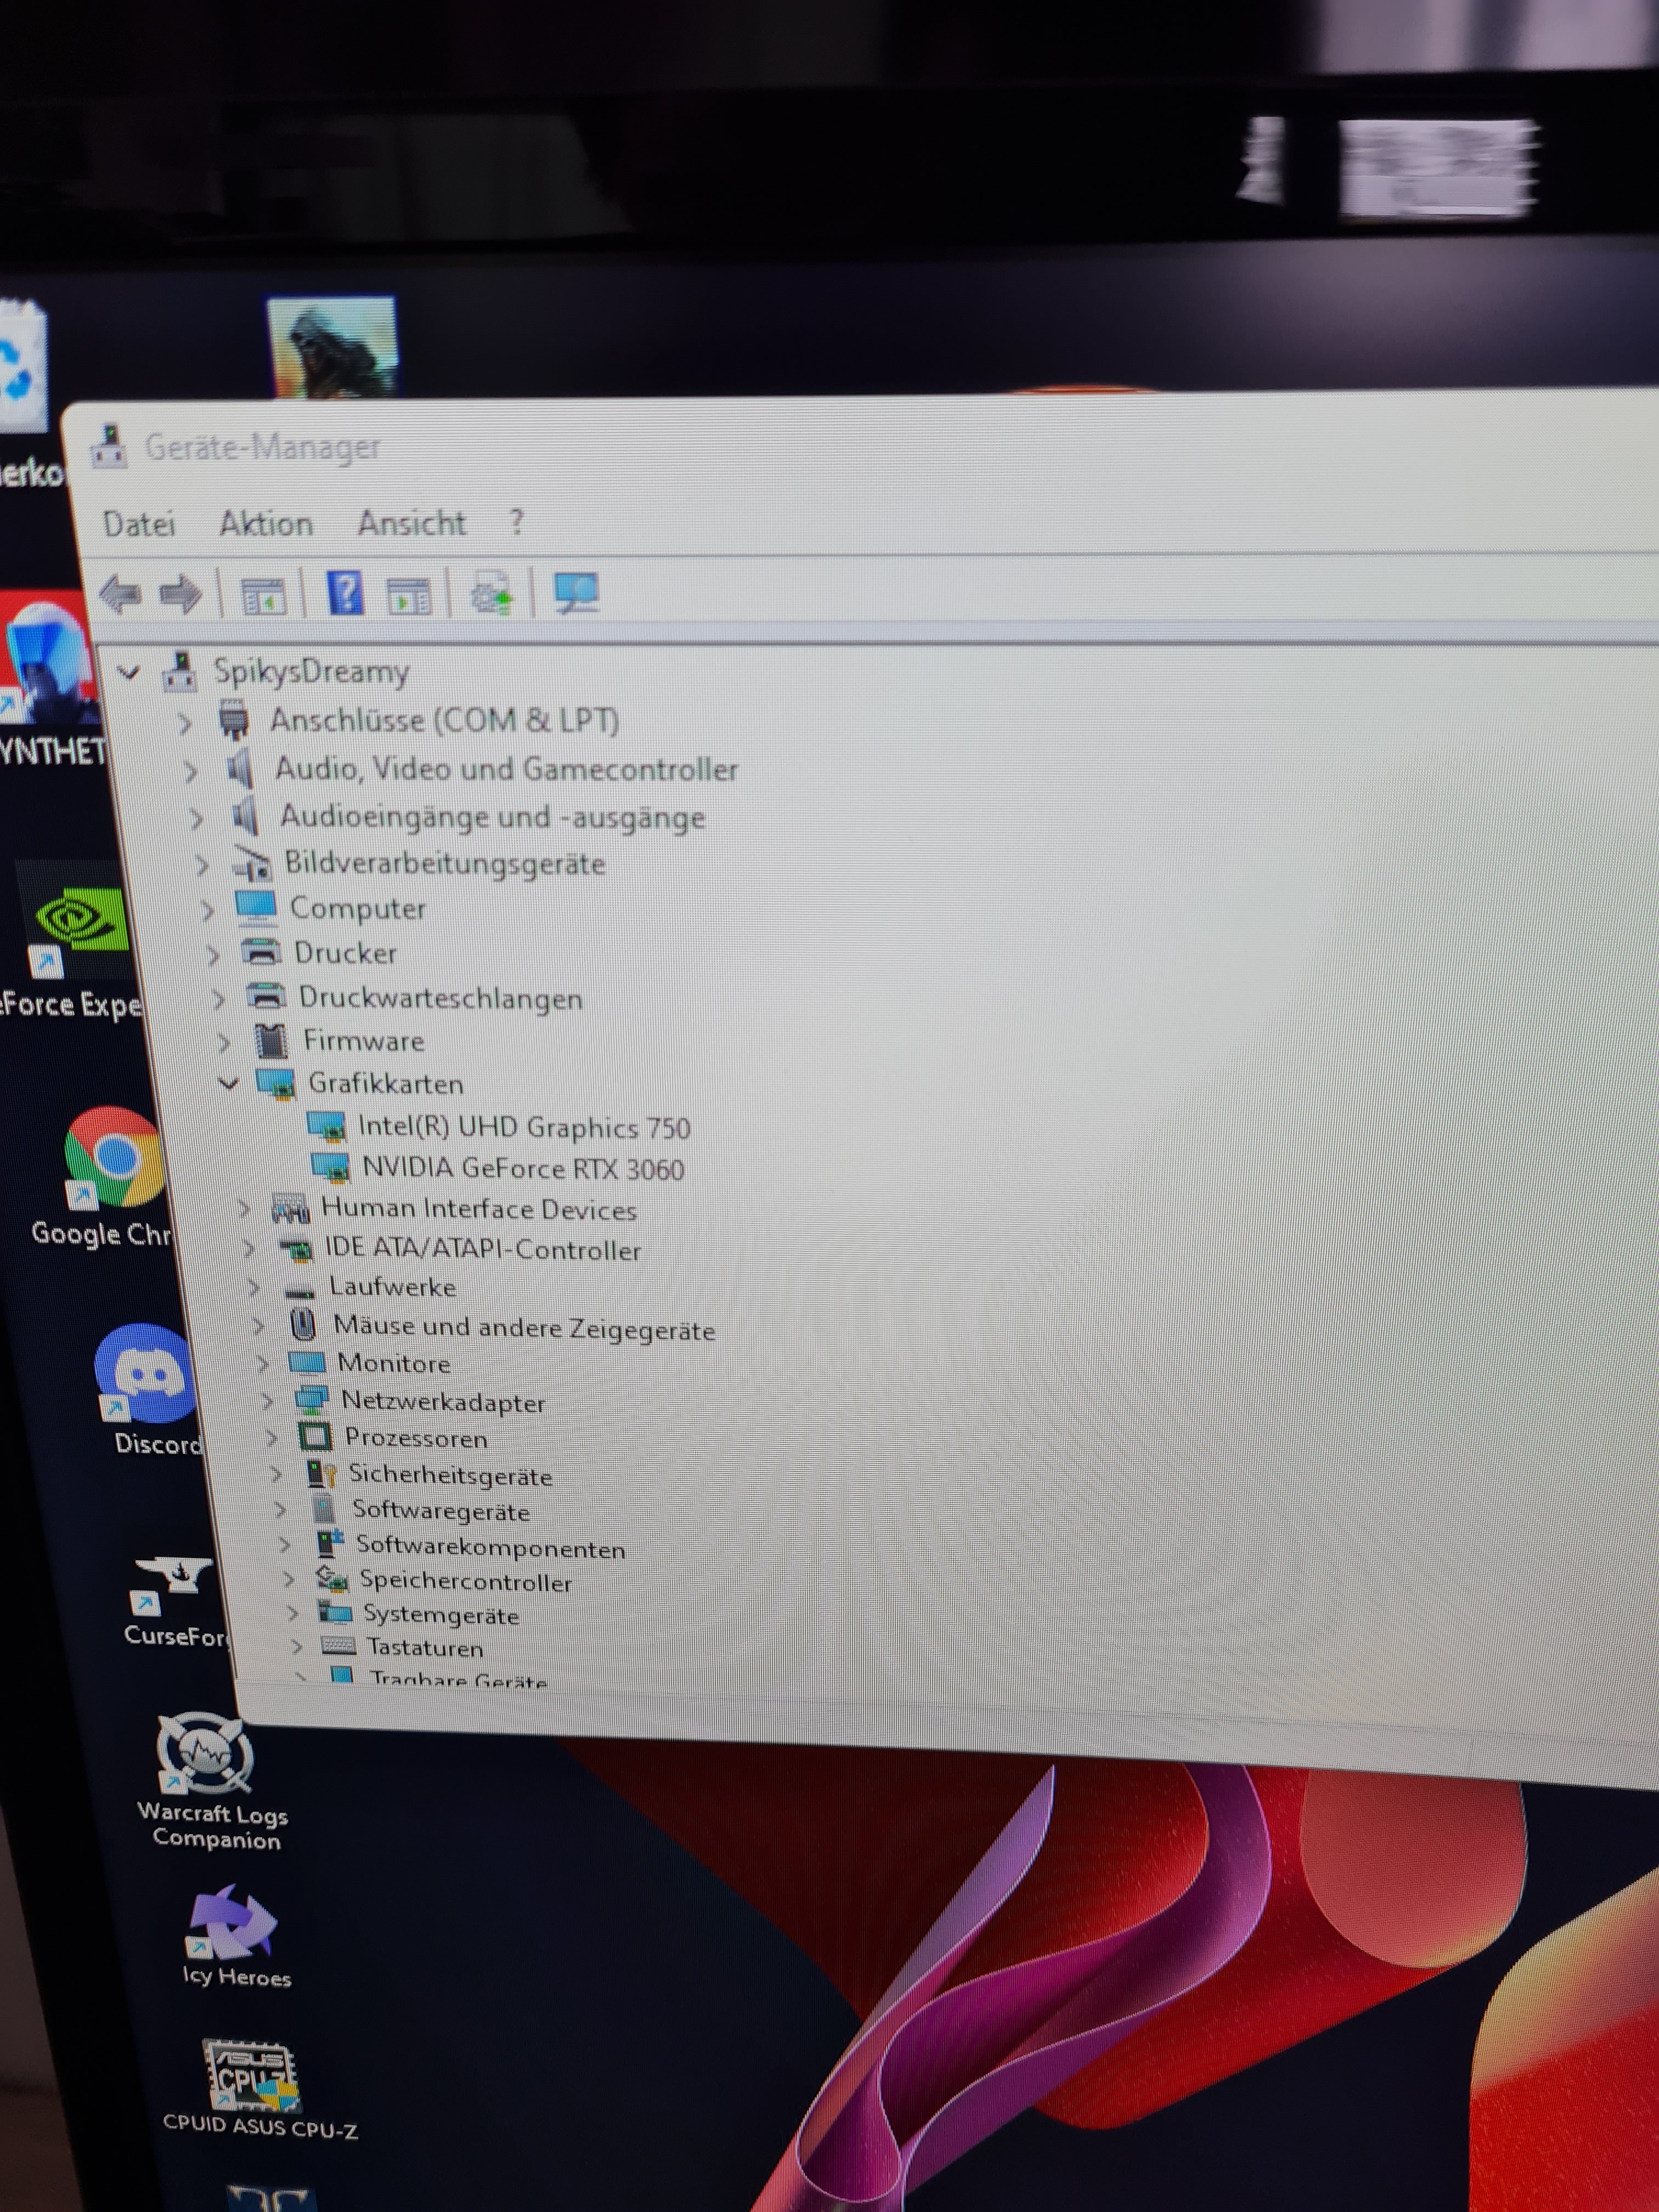1659x2212 pixels.
Task: Click the Forward arrow toolbar icon
Action: click(x=180, y=595)
